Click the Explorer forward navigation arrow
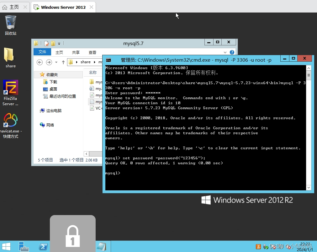This screenshot has height=252, width=317. tap(49, 62)
